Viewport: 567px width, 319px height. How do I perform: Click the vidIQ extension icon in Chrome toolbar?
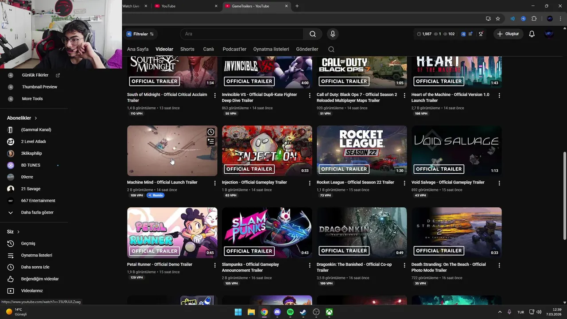523,19
